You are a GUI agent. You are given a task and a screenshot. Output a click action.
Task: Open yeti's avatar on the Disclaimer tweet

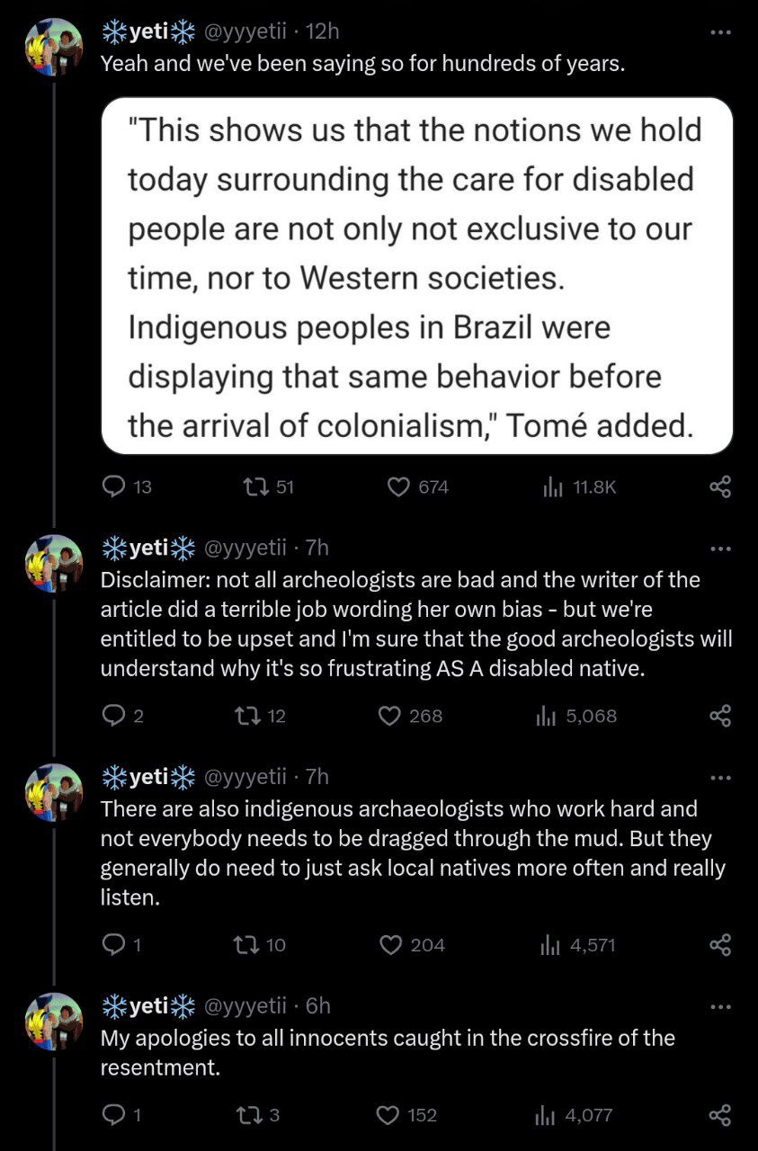coord(54,563)
